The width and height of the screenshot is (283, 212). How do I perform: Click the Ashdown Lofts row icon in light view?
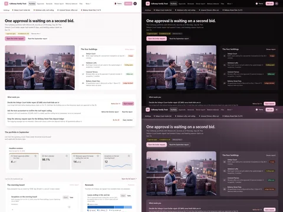(x=83, y=65)
